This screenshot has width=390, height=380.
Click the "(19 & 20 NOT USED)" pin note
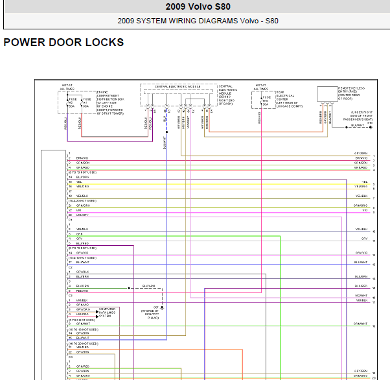[82, 201]
